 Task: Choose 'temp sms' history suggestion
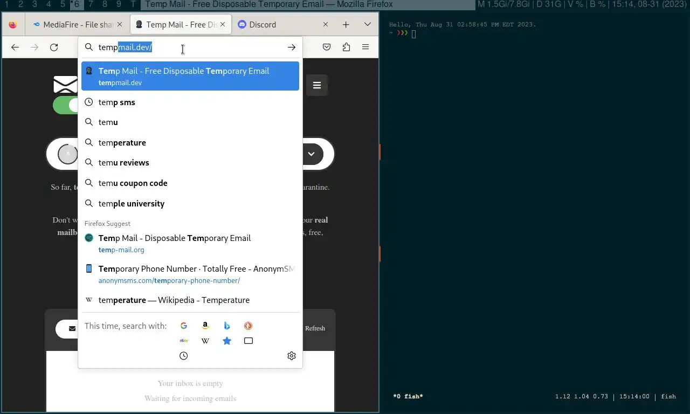tap(190, 102)
